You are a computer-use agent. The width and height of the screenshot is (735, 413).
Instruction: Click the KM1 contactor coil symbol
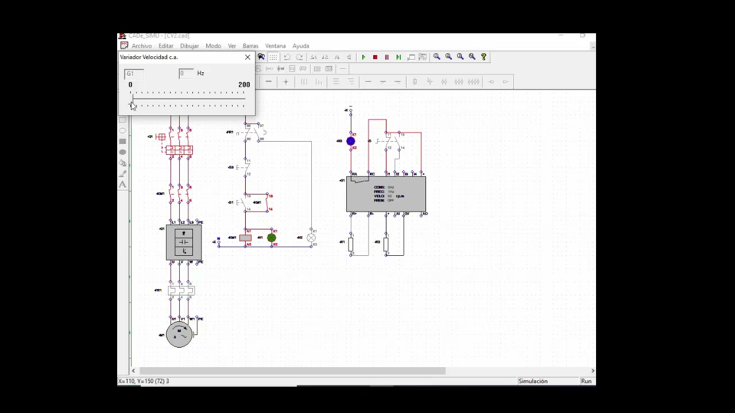(245, 238)
